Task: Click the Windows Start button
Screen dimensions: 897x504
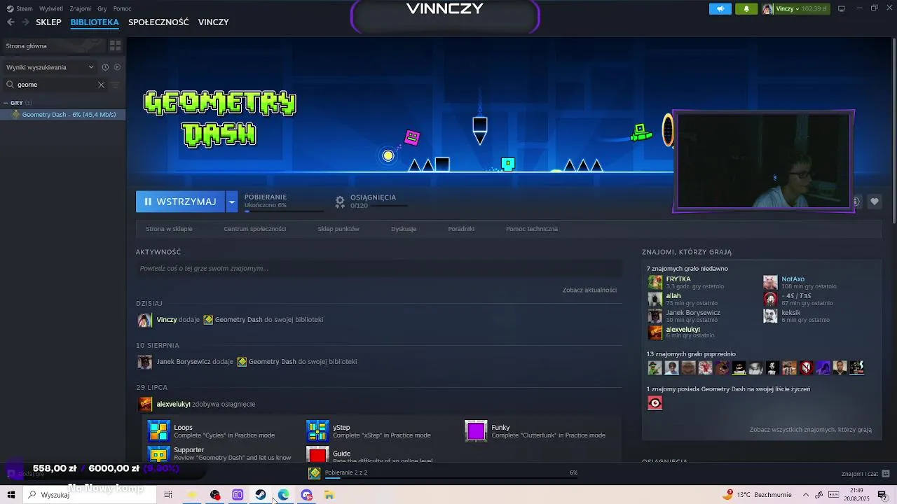Action: click(11, 495)
